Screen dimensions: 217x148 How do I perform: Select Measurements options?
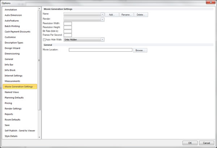coord(12,81)
